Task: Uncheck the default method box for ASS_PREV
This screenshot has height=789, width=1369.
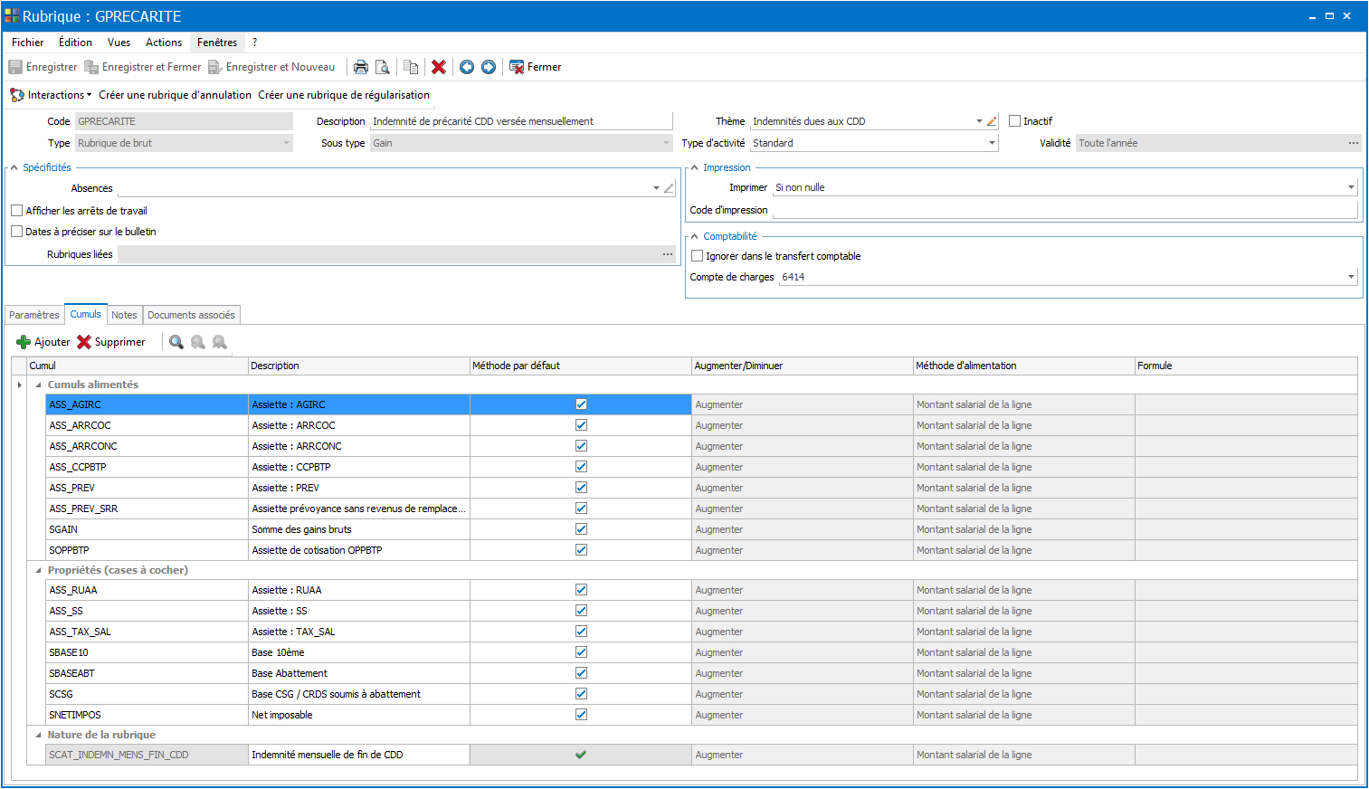Action: point(581,488)
